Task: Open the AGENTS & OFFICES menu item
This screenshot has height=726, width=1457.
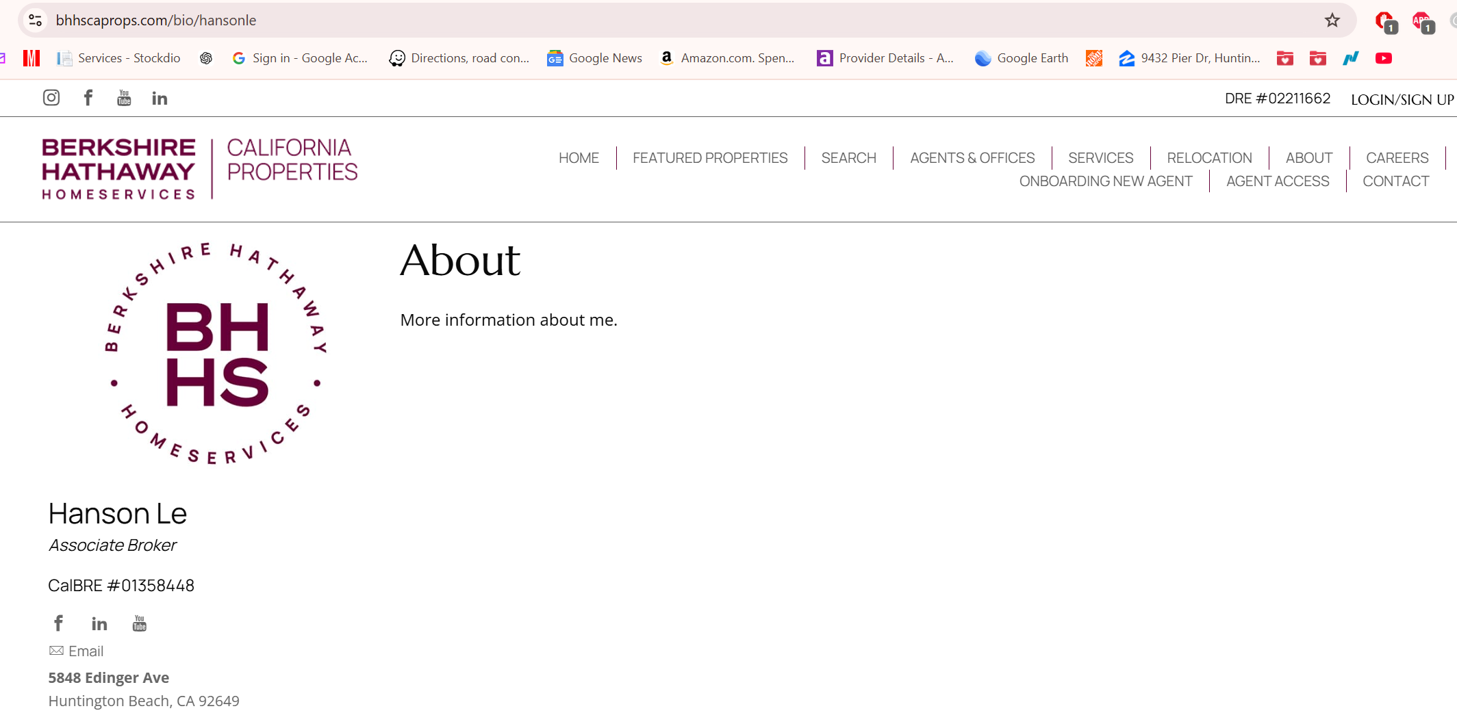Action: pyautogui.click(x=972, y=157)
